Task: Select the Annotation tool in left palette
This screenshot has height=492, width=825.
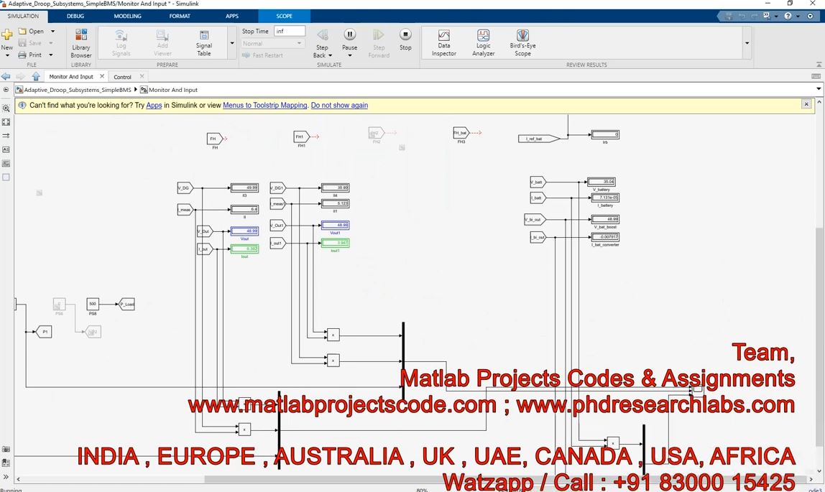Action: (6, 149)
